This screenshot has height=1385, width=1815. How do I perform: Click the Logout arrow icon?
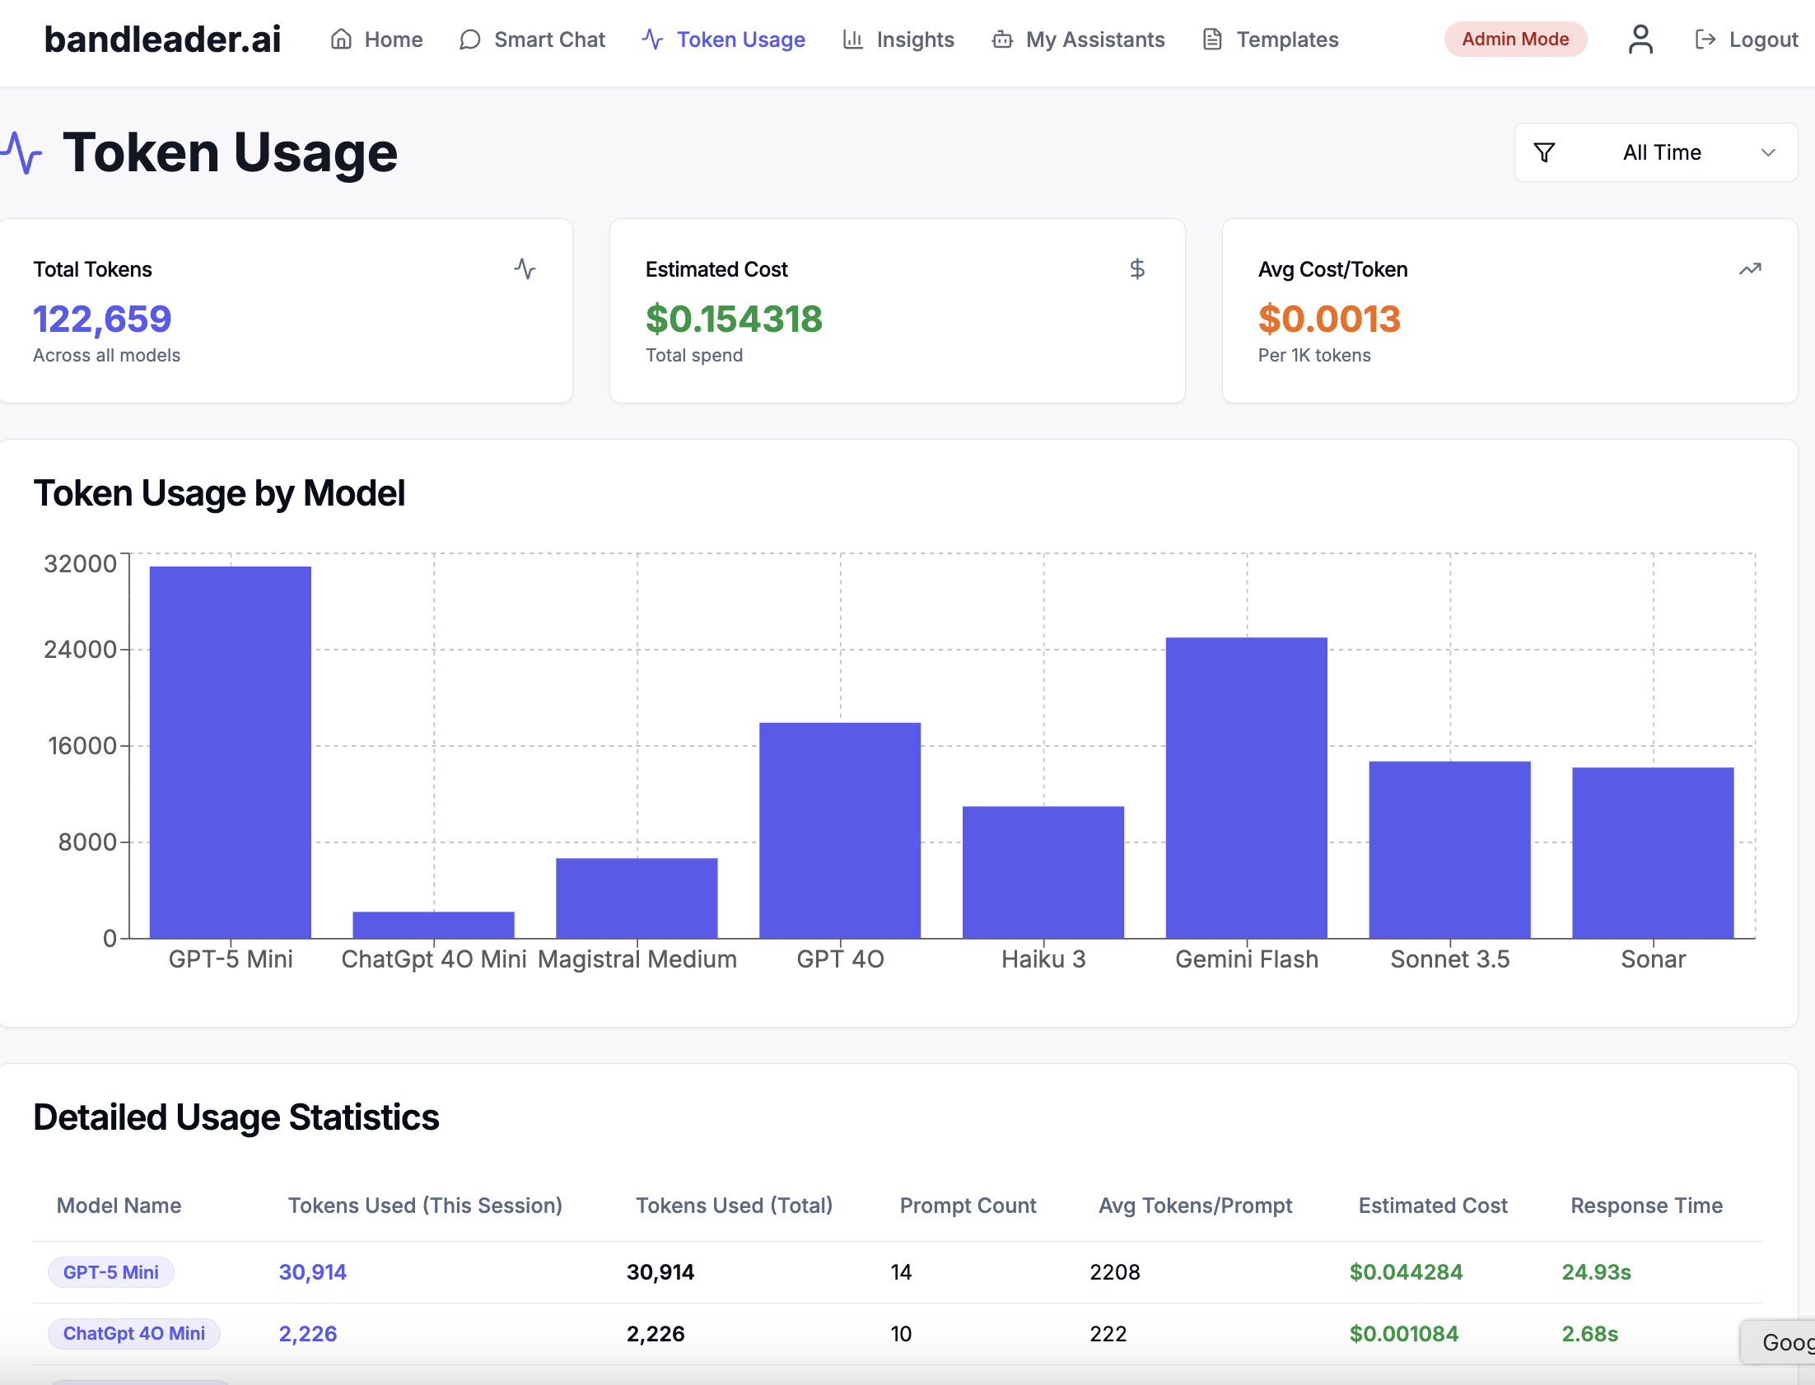pyautogui.click(x=1705, y=39)
